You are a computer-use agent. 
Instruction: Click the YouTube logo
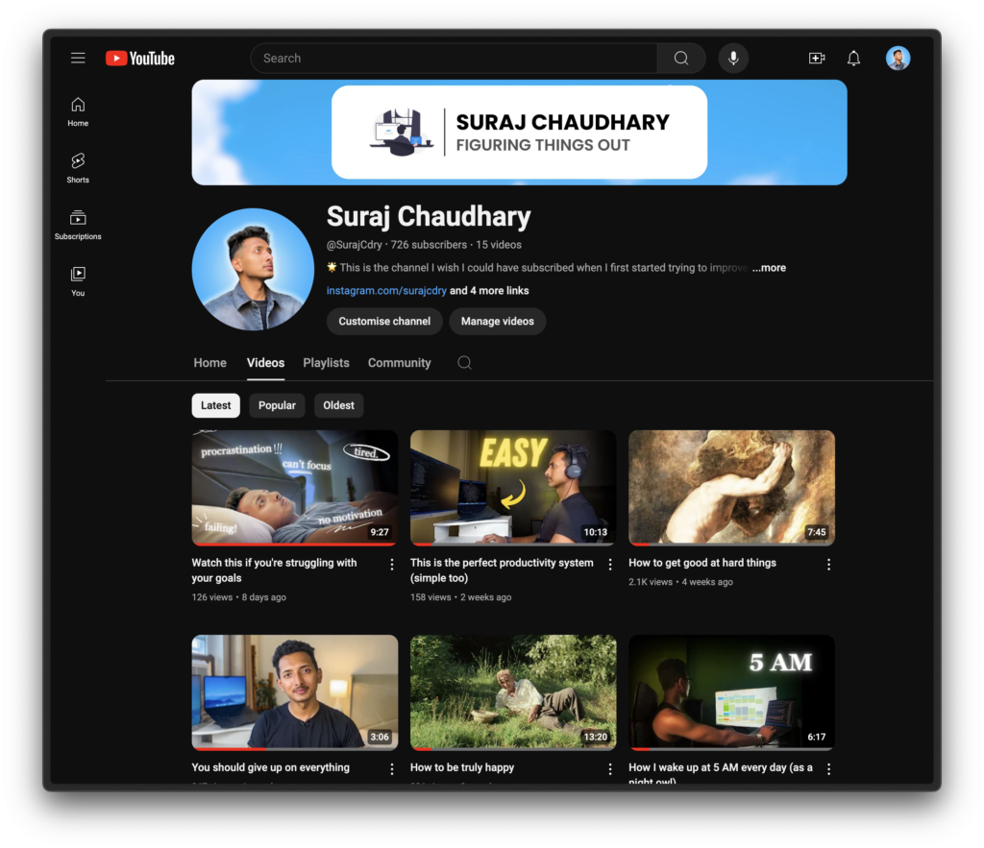(x=140, y=59)
